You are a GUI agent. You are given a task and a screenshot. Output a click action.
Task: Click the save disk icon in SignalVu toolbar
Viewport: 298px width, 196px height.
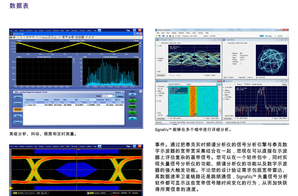[159, 36]
